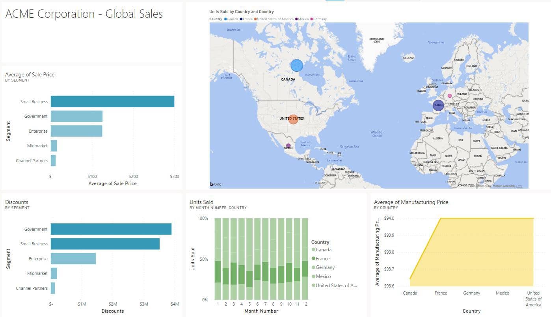Click the France label on Manufacturing Price axis

click(441, 293)
